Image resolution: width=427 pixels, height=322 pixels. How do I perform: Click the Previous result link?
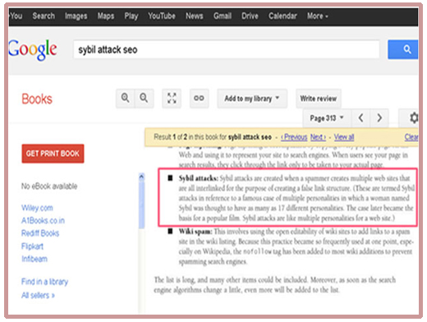tap(294, 137)
